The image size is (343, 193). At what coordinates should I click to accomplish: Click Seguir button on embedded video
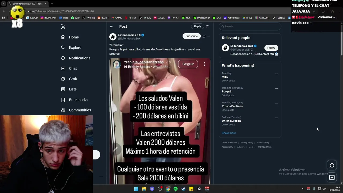point(188,64)
